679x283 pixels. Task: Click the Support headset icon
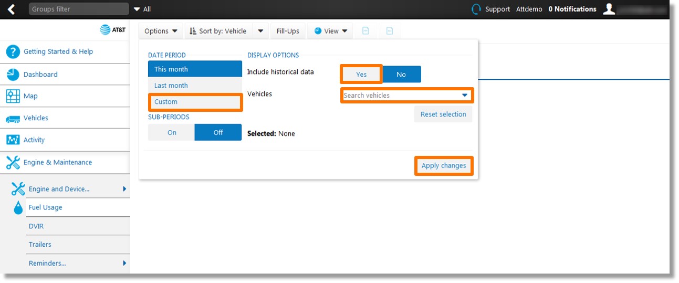click(x=476, y=9)
